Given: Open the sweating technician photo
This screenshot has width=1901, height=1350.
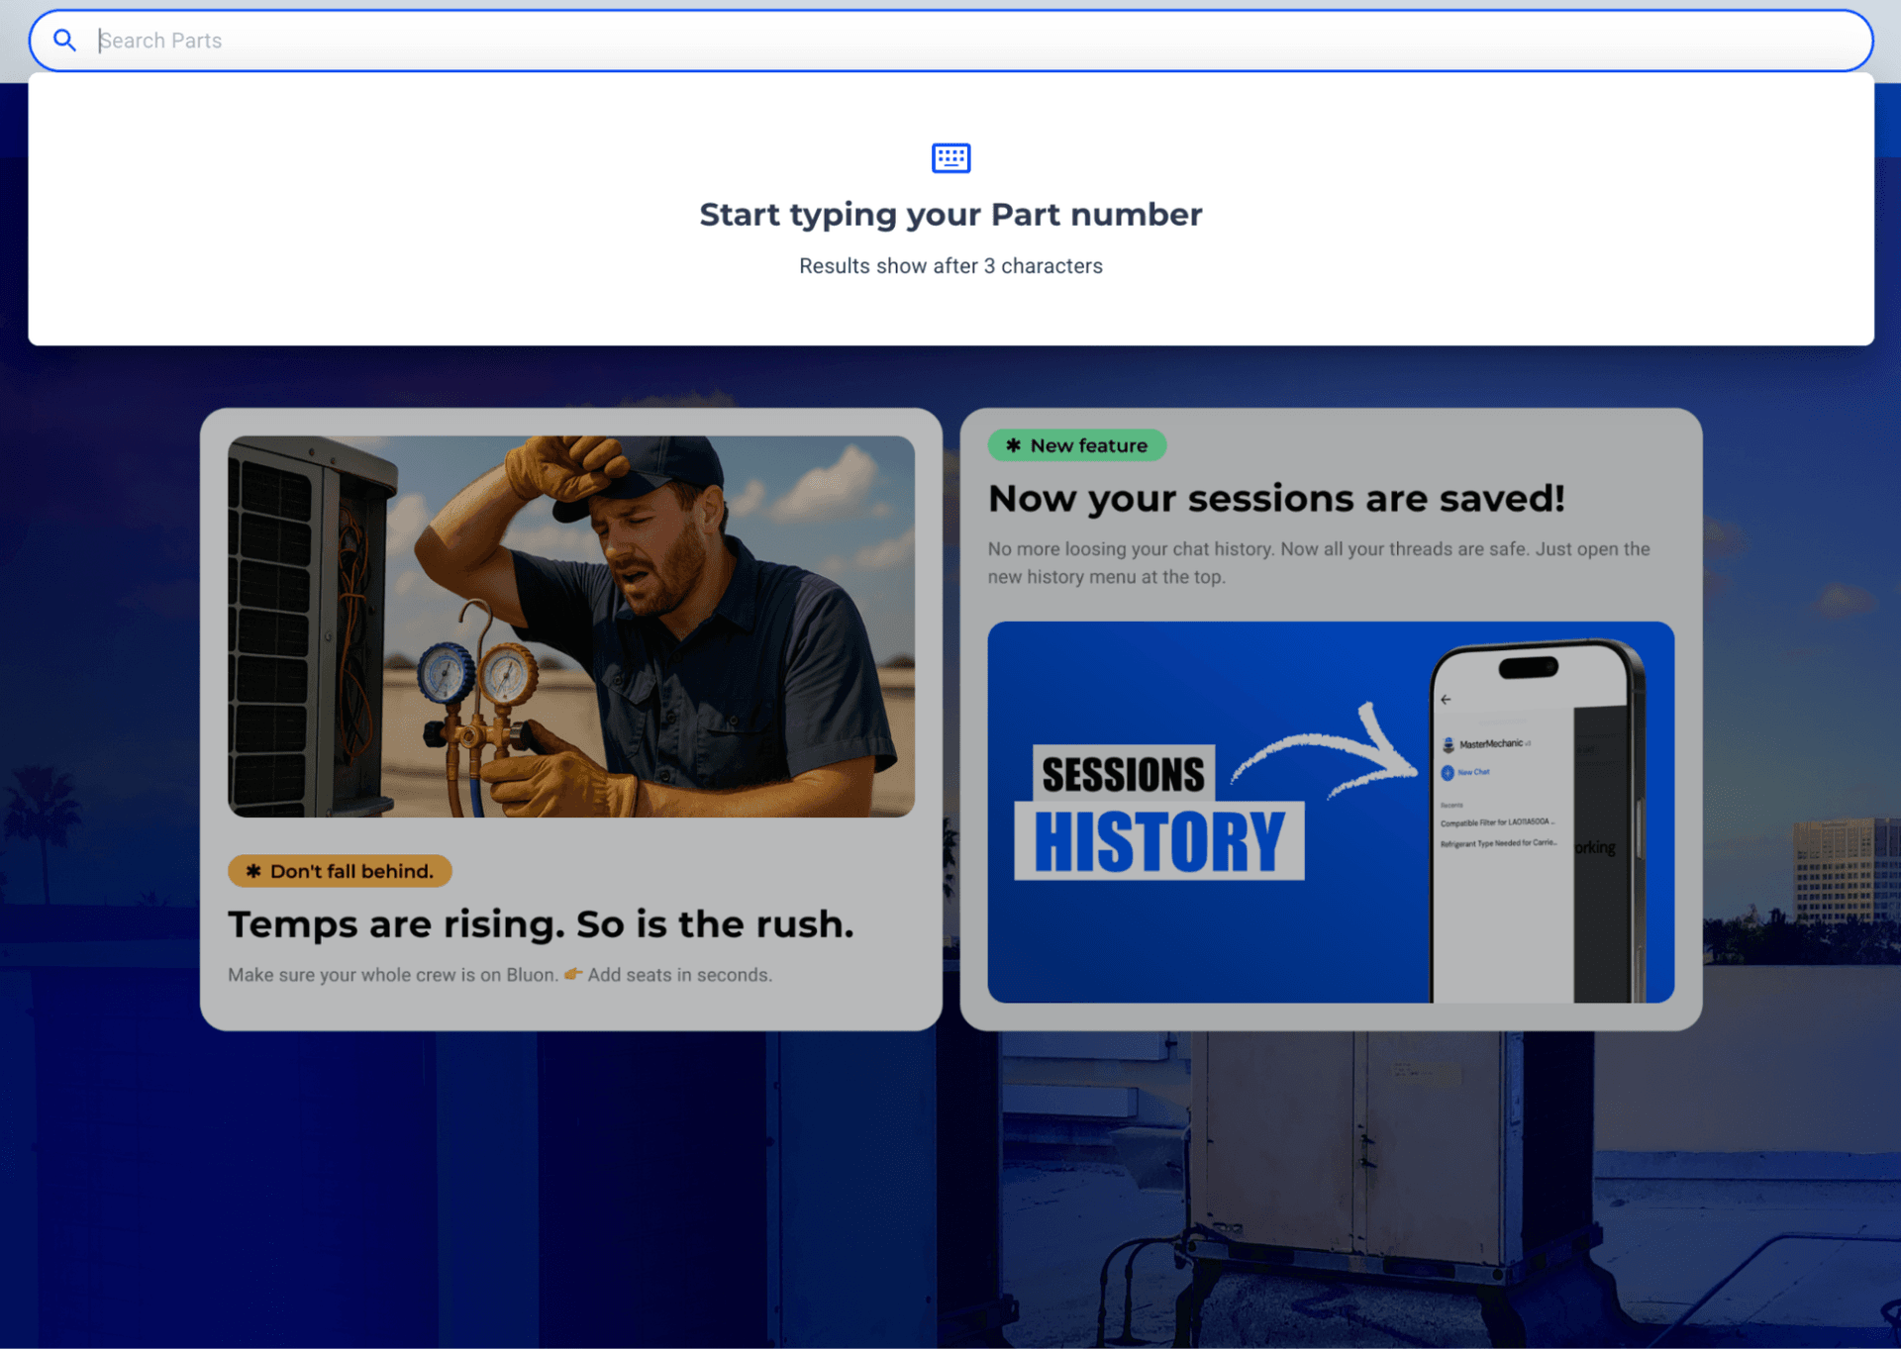Looking at the screenshot, I should 571,627.
